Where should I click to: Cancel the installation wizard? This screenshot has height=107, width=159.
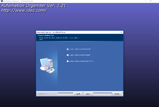[x=117, y=94]
